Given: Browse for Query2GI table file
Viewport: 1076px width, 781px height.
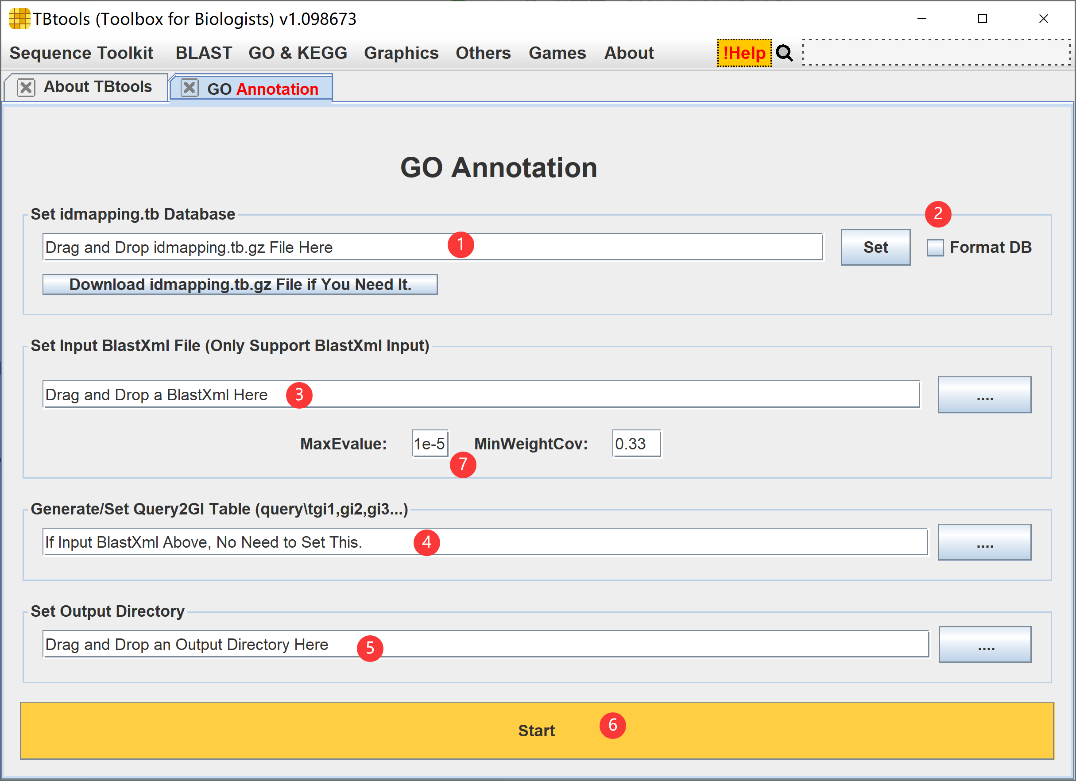Looking at the screenshot, I should 984,542.
